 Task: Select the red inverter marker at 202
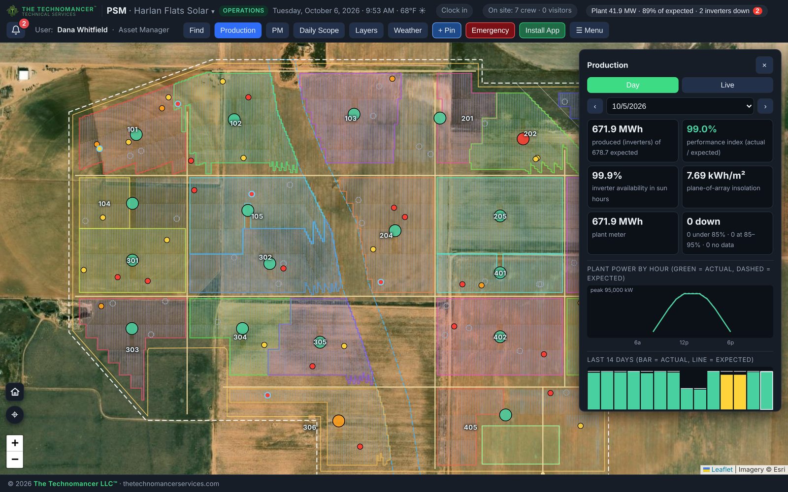click(x=523, y=139)
